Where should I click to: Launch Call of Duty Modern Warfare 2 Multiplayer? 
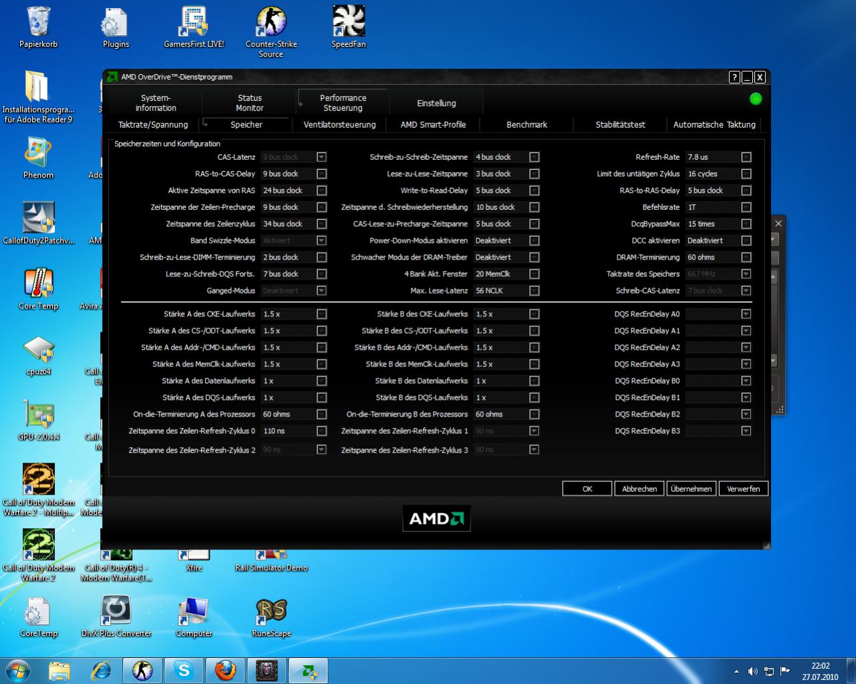click(x=38, y=490)
